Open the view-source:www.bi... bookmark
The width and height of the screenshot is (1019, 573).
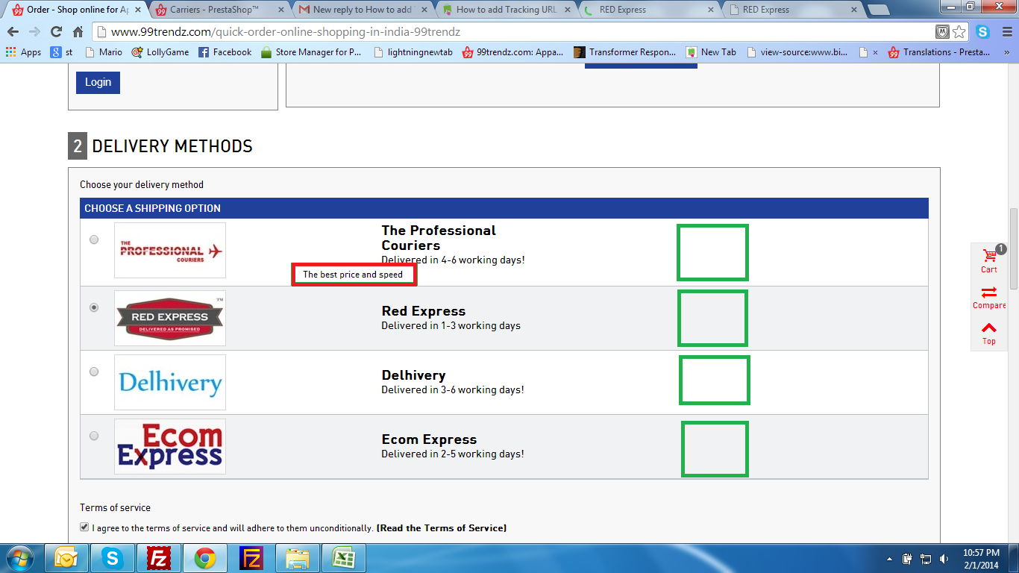click(x=798, y=52)
